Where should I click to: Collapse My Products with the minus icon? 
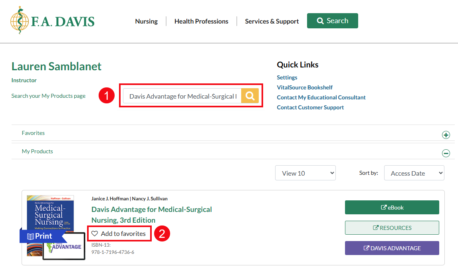[x=446, y=153]
